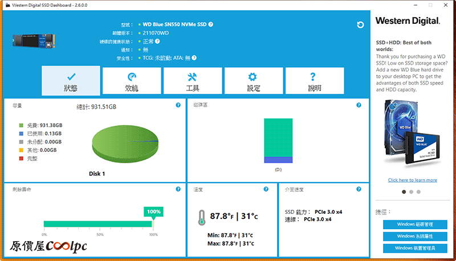The image size is (456, 261).
Task: Click current temperature '87.8°F | 31°C' reading
Action: pos(234,216)
